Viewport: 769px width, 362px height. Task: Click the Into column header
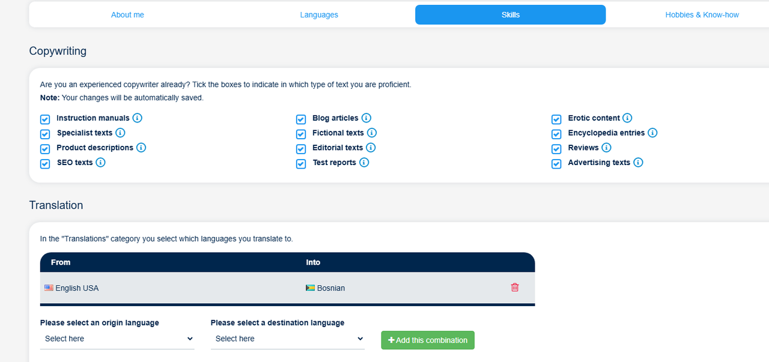(313, 262)
